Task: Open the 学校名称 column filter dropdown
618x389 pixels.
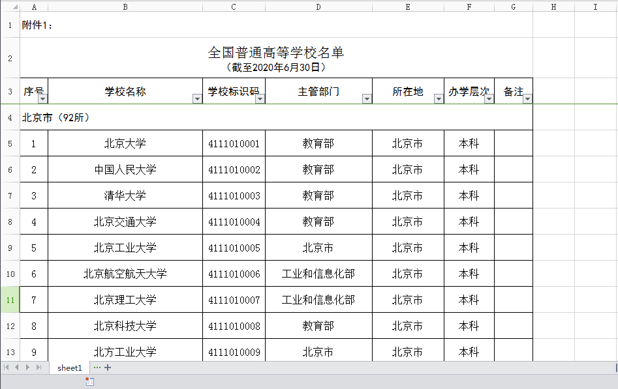Action: [198, 99]
